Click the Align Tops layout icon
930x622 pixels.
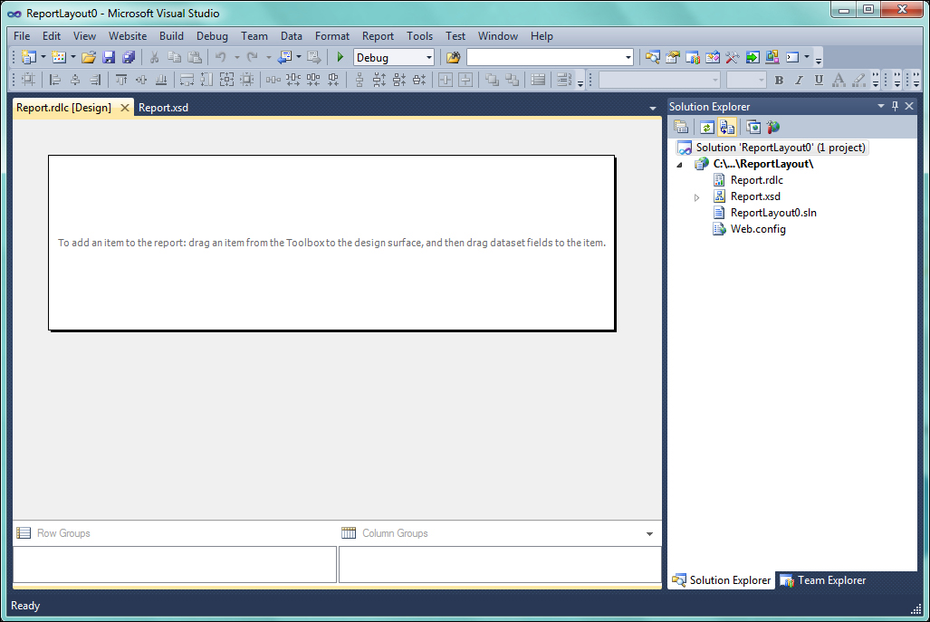click(121, 80)
